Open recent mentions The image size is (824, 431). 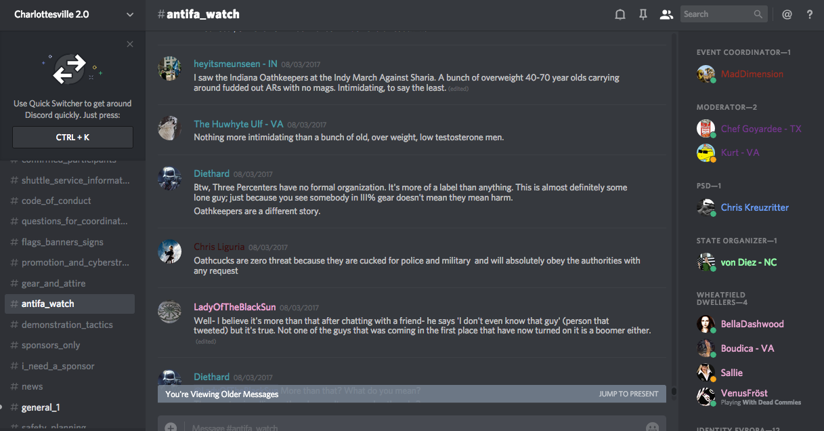(x=787, y=14)
